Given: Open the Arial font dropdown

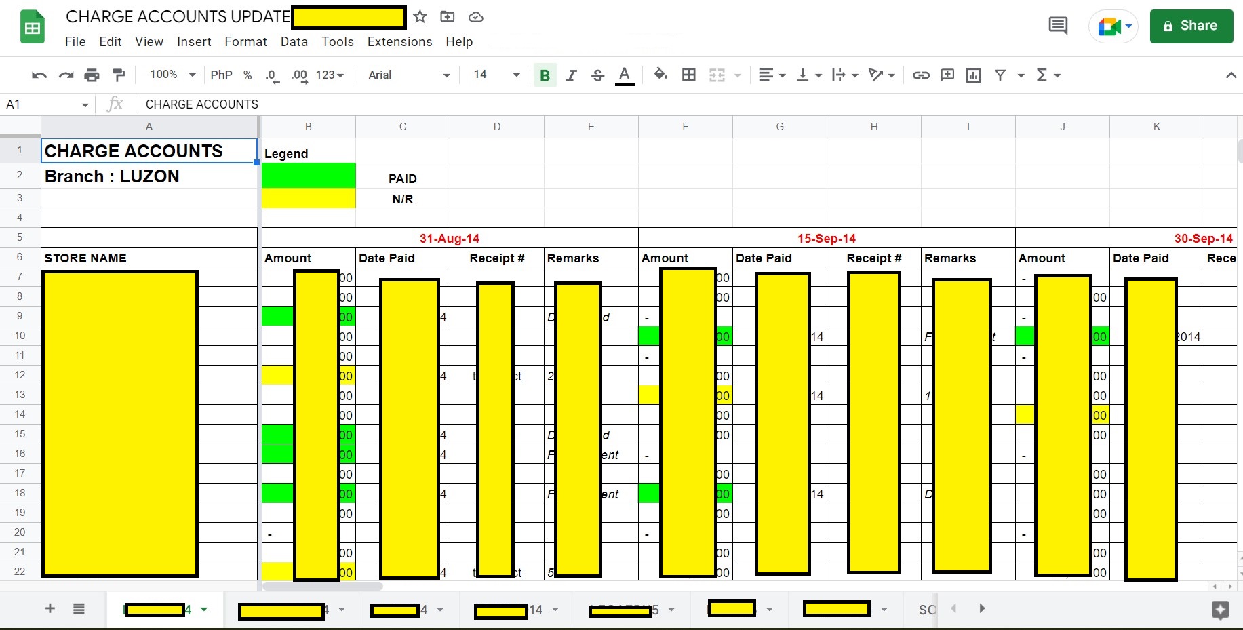Looking at the screenshot, I should 409,75.
